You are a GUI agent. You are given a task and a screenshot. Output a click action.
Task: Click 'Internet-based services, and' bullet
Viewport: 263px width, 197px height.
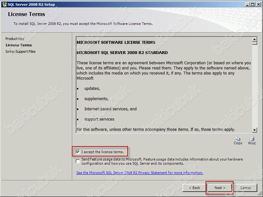110,109
